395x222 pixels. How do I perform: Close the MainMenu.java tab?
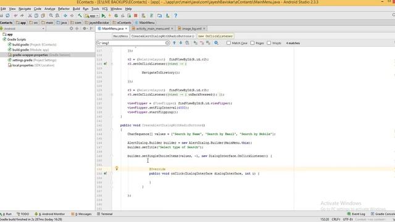point(126,28)
